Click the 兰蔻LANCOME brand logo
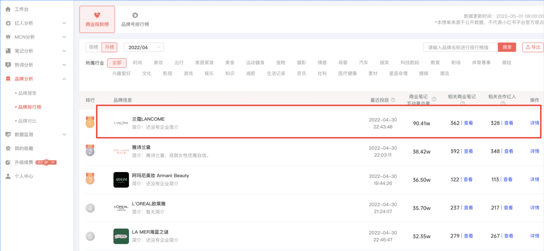 pos(121,123)
